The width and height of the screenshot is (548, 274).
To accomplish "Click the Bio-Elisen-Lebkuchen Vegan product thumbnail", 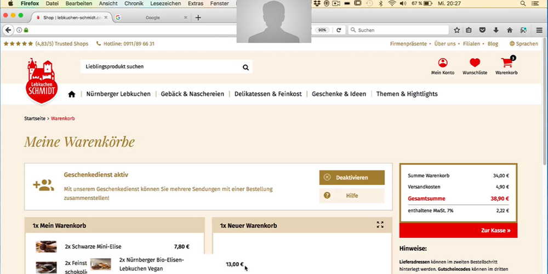I will click(101, 264).
